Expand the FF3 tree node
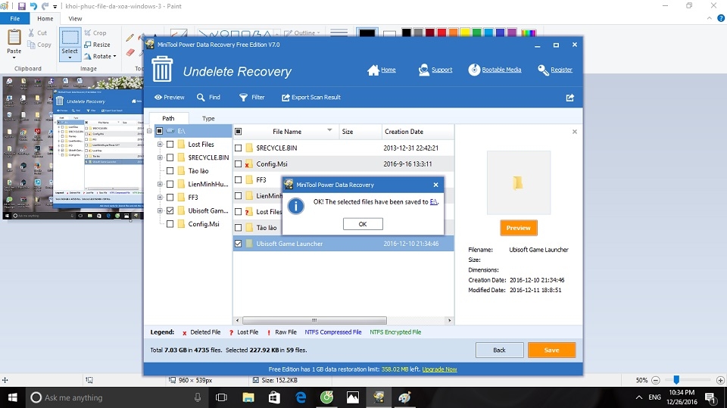This screenshot has width=727, height=408. (x=160, y=197)
